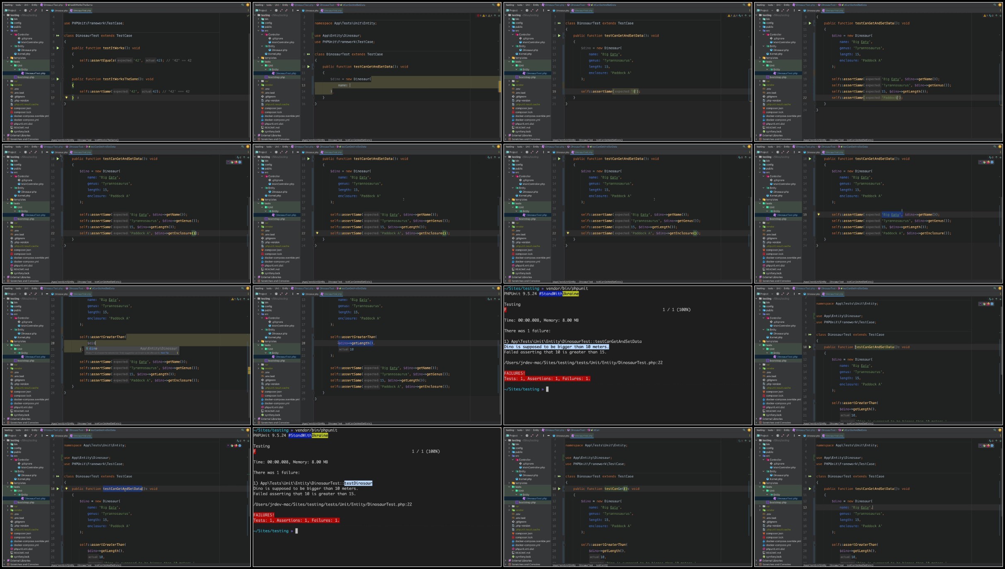Collapse the tests folder in the testCanGet() frame
This screenshot has width=1005, height=569.
tap(509, 487)
